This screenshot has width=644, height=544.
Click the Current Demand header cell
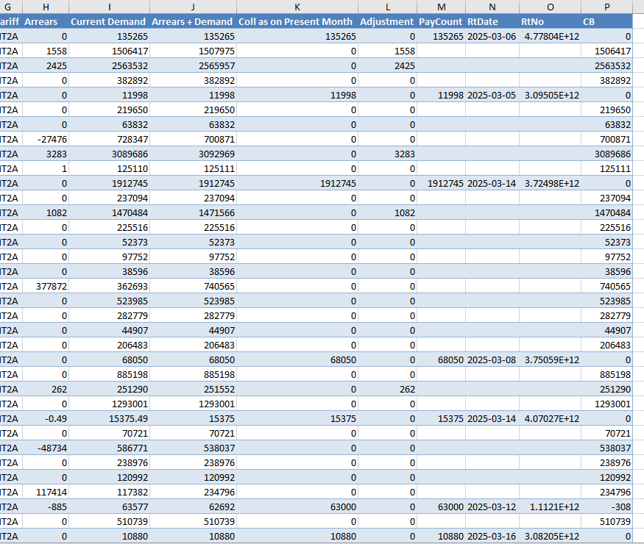(x=109, y=22)
